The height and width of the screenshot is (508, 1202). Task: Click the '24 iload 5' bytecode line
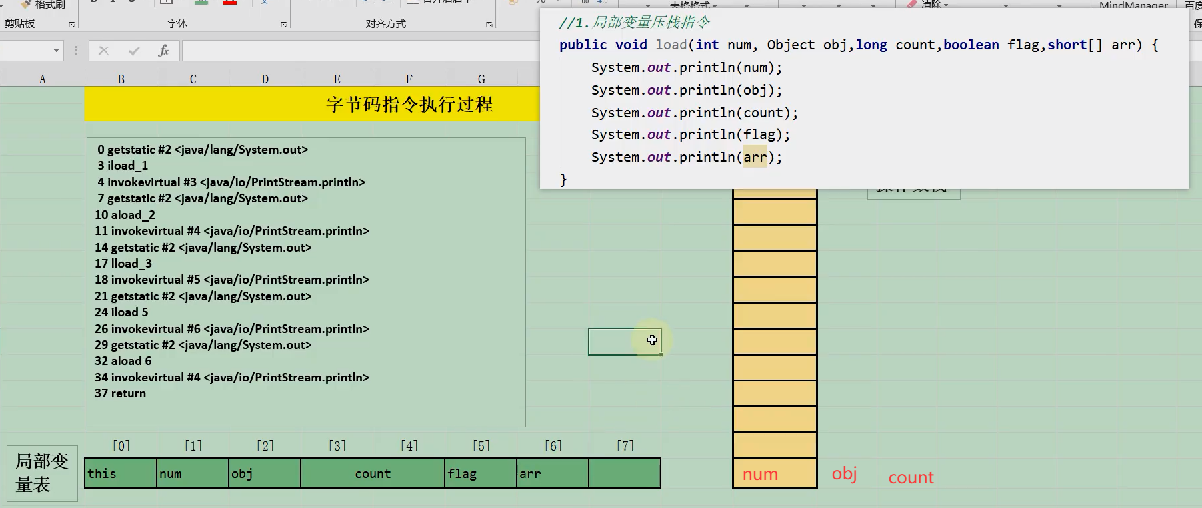coord(121,312)
